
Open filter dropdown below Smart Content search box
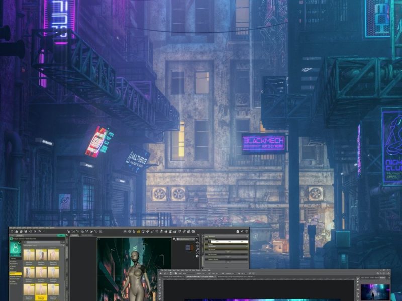coord(44,245)
